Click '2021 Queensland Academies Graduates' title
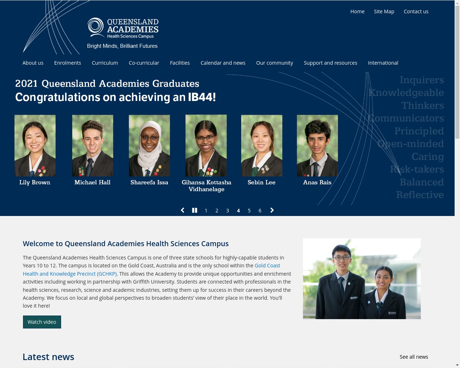 tap(107, 83)
